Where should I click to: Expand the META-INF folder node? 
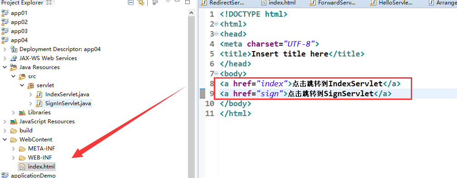point(14,148)
